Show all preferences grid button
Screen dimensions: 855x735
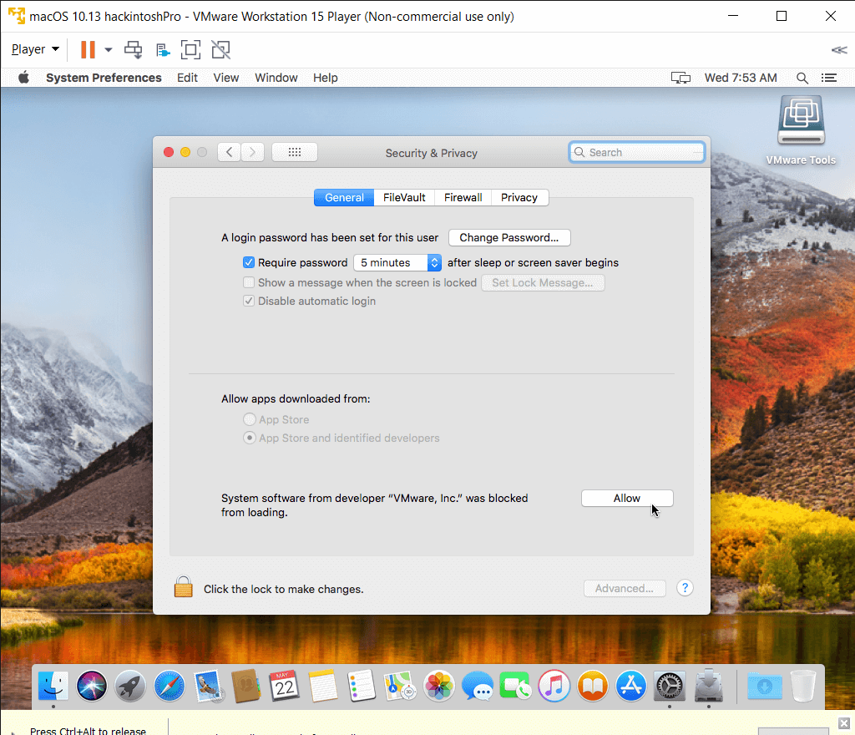pos(295,152)
